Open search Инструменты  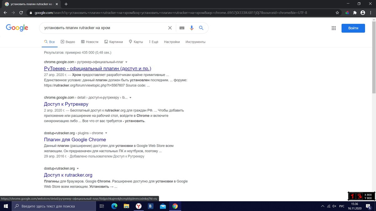pos(196,42)
